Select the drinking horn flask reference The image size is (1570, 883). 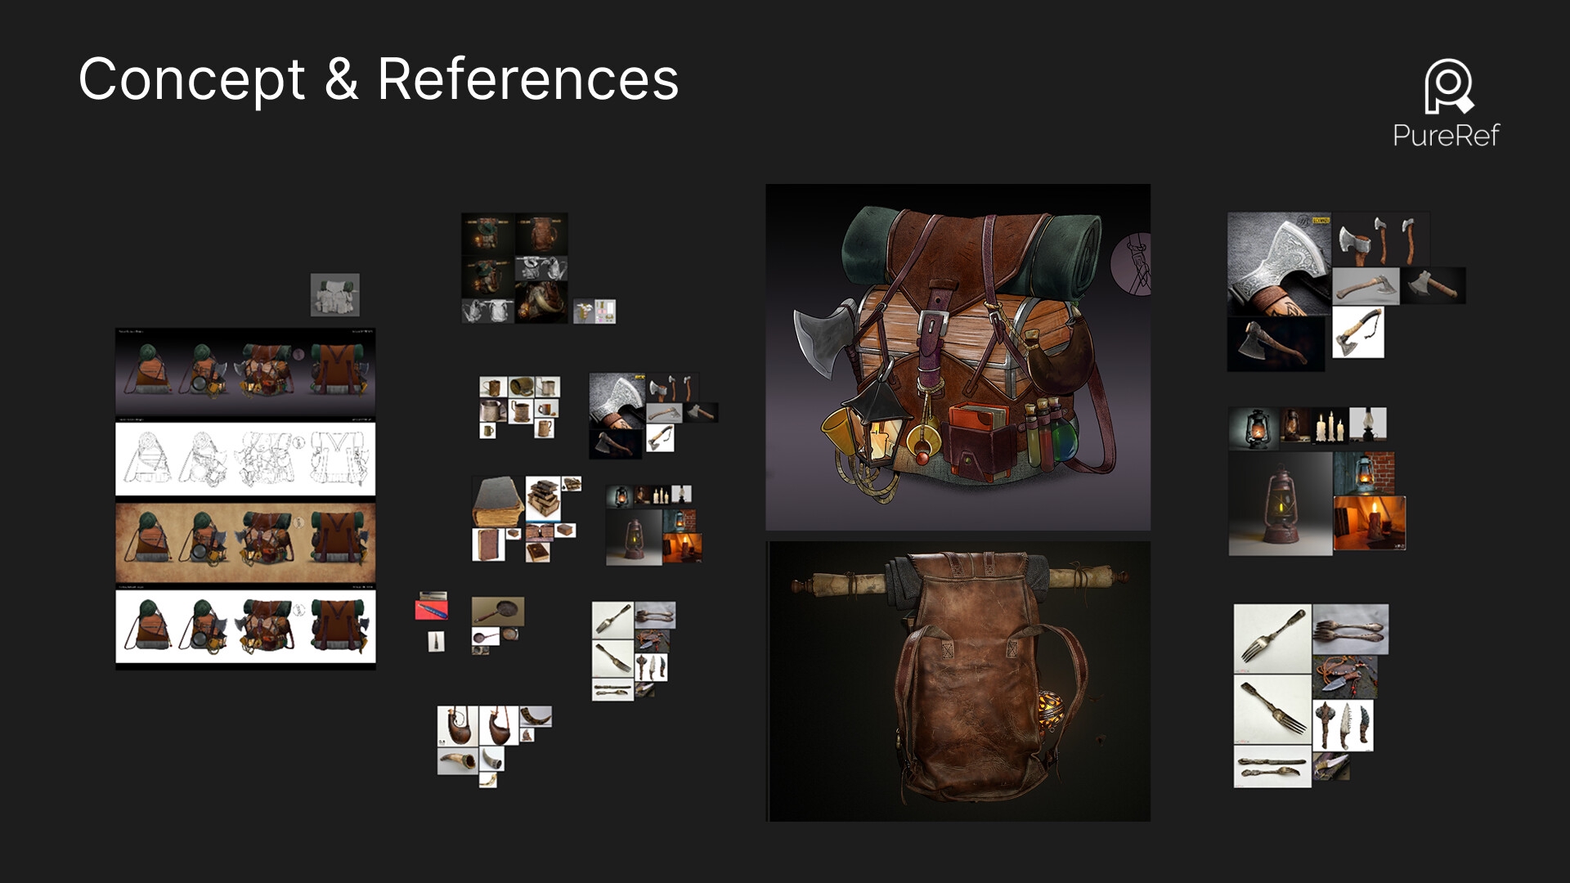[x=457, y=726]
